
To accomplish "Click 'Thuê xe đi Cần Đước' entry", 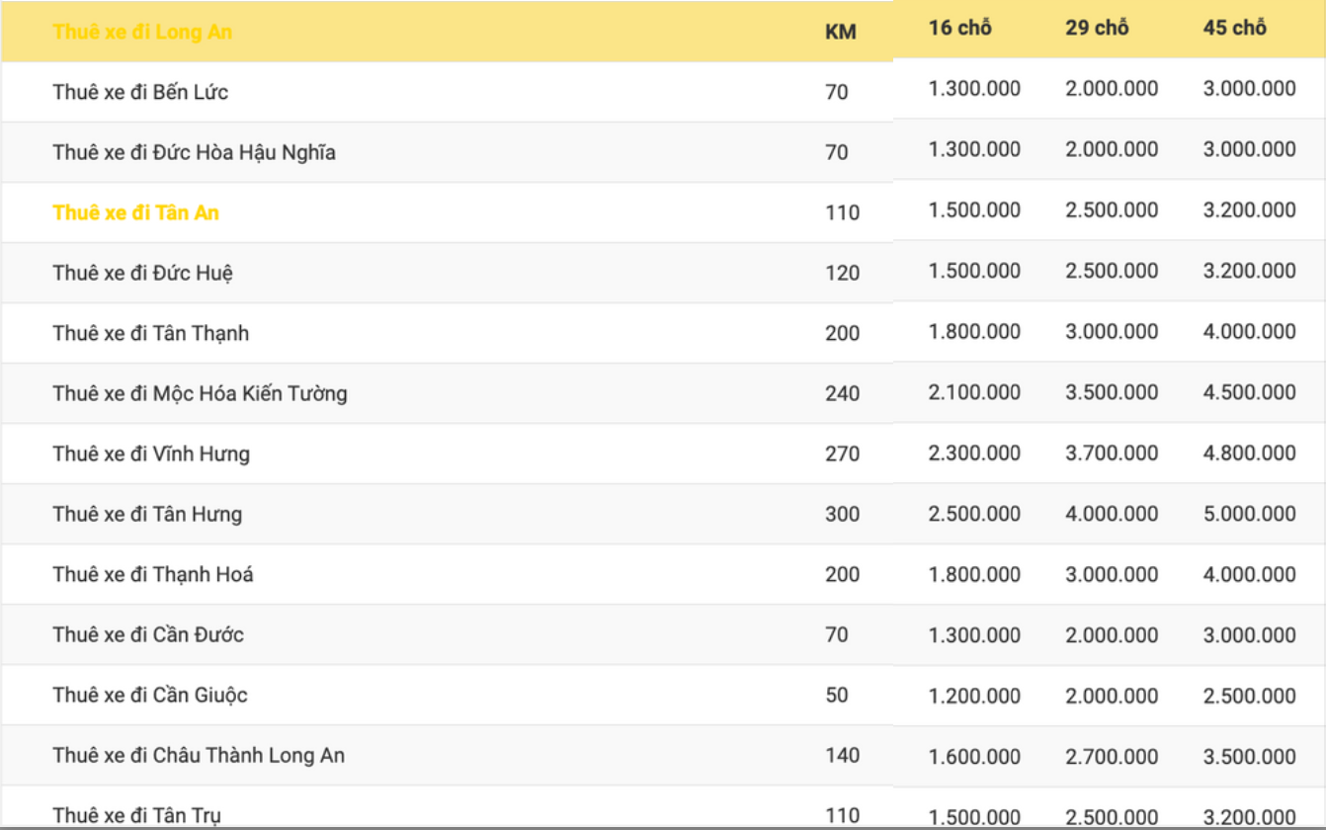I will [x=148, y=634].
